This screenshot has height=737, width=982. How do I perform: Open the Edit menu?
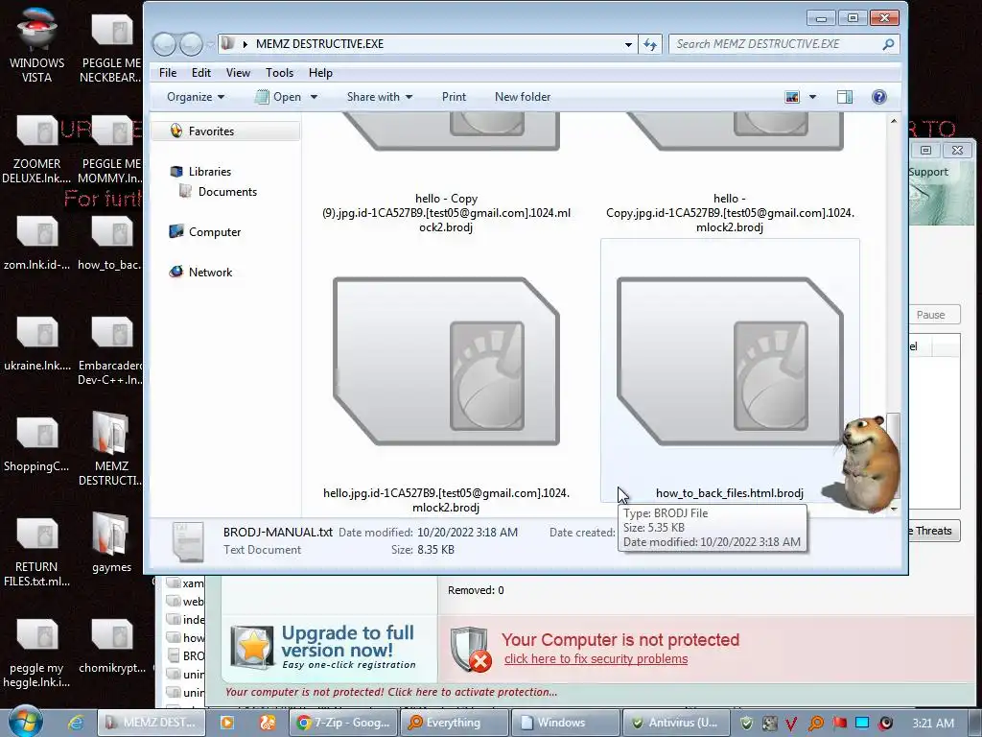pos(201,73)
